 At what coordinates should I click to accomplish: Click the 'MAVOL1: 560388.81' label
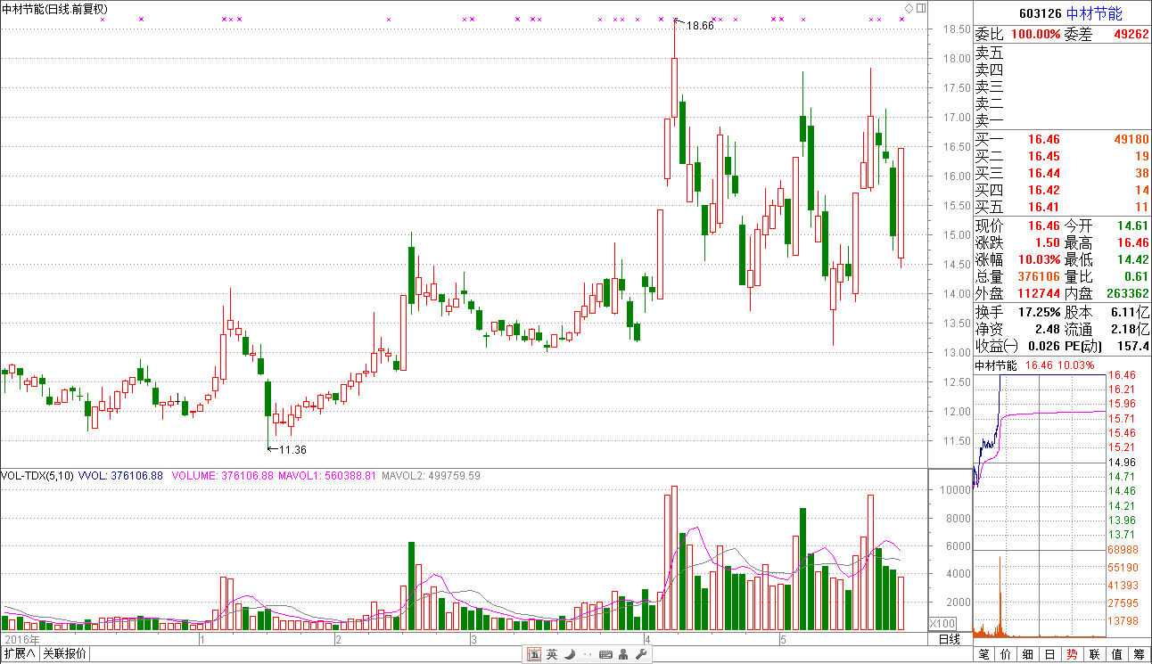[327, 476]
